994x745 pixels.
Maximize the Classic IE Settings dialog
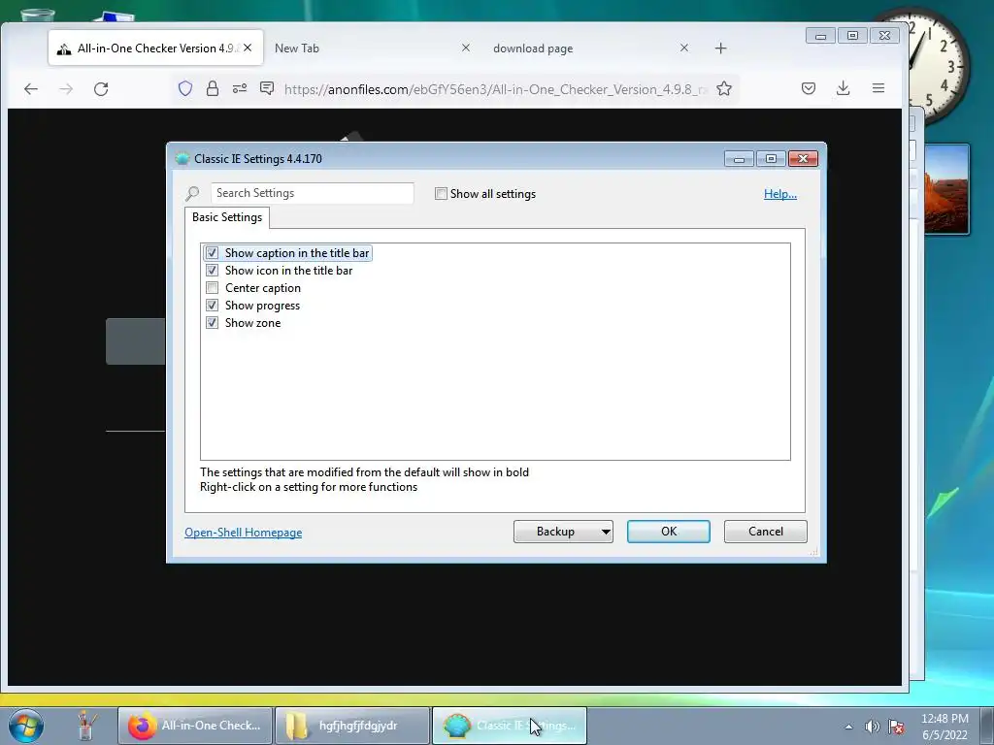point(771,159)
